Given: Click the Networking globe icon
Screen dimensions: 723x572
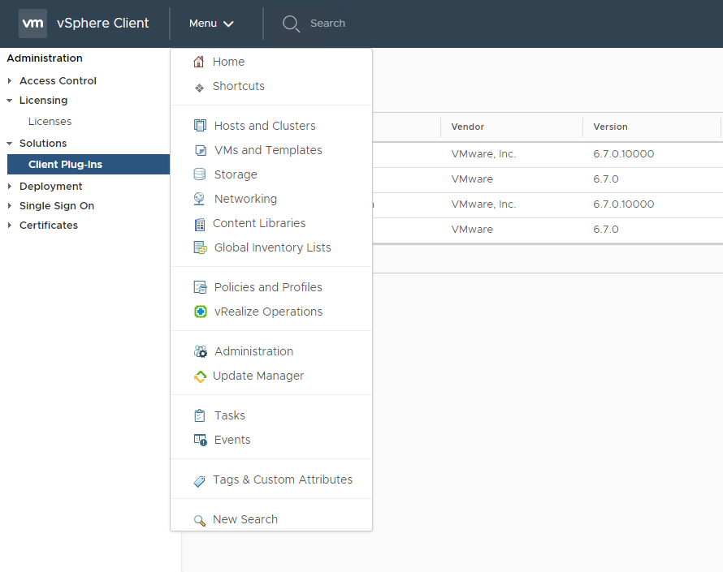Looking at the screenshot, I should [x=200, y=199].
